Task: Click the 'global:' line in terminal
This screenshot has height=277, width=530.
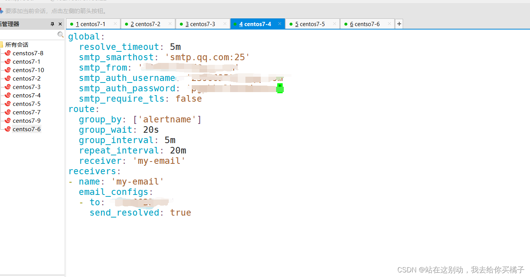Action: [86, 37]
